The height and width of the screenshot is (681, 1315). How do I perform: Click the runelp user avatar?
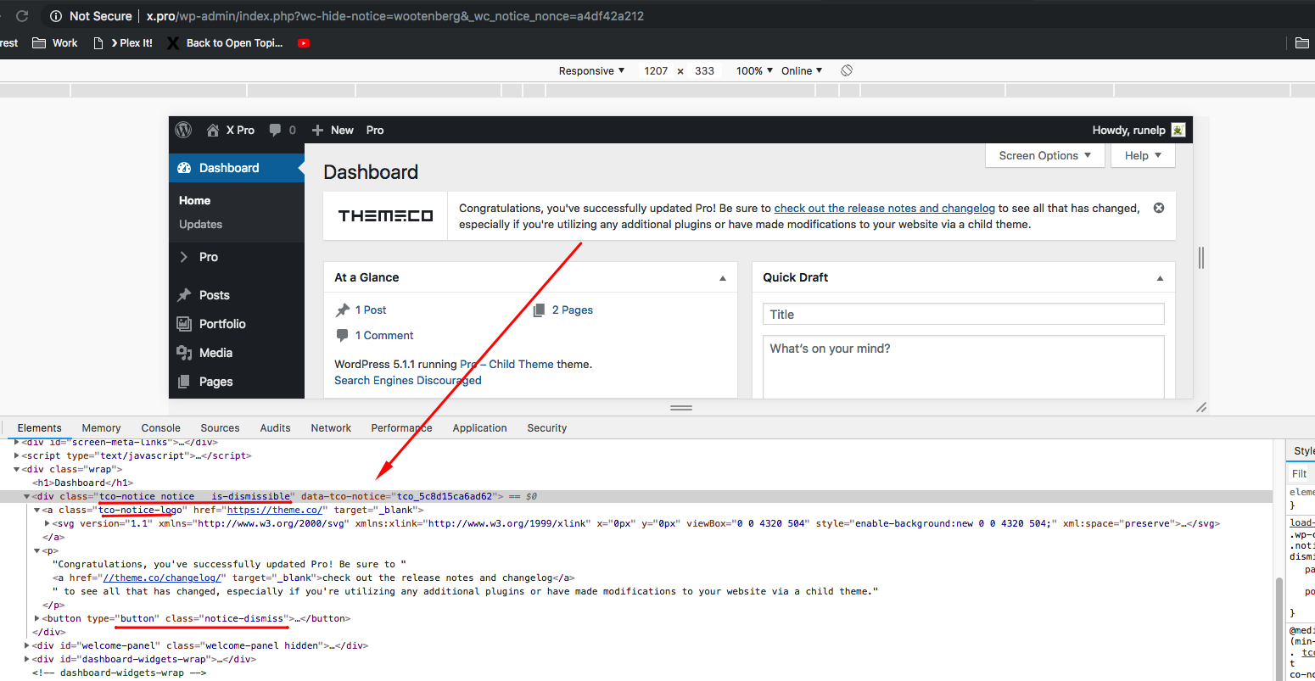[1178, 130]
